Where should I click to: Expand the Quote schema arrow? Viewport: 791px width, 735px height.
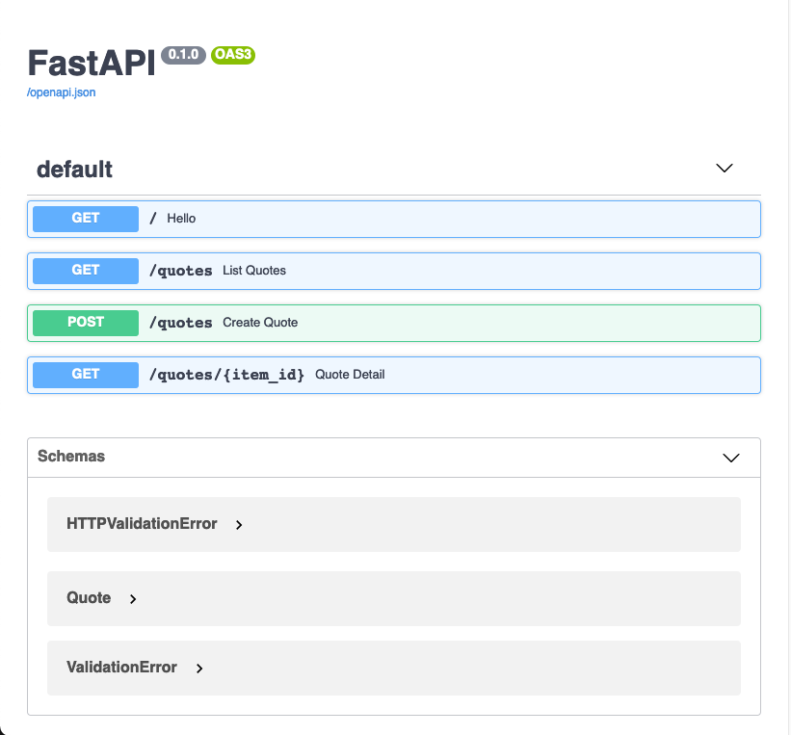[x=133, y=599]
